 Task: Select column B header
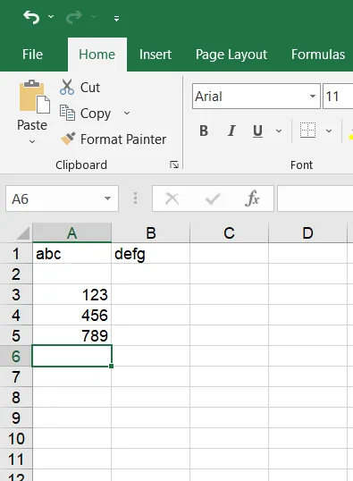click(151, 233)
